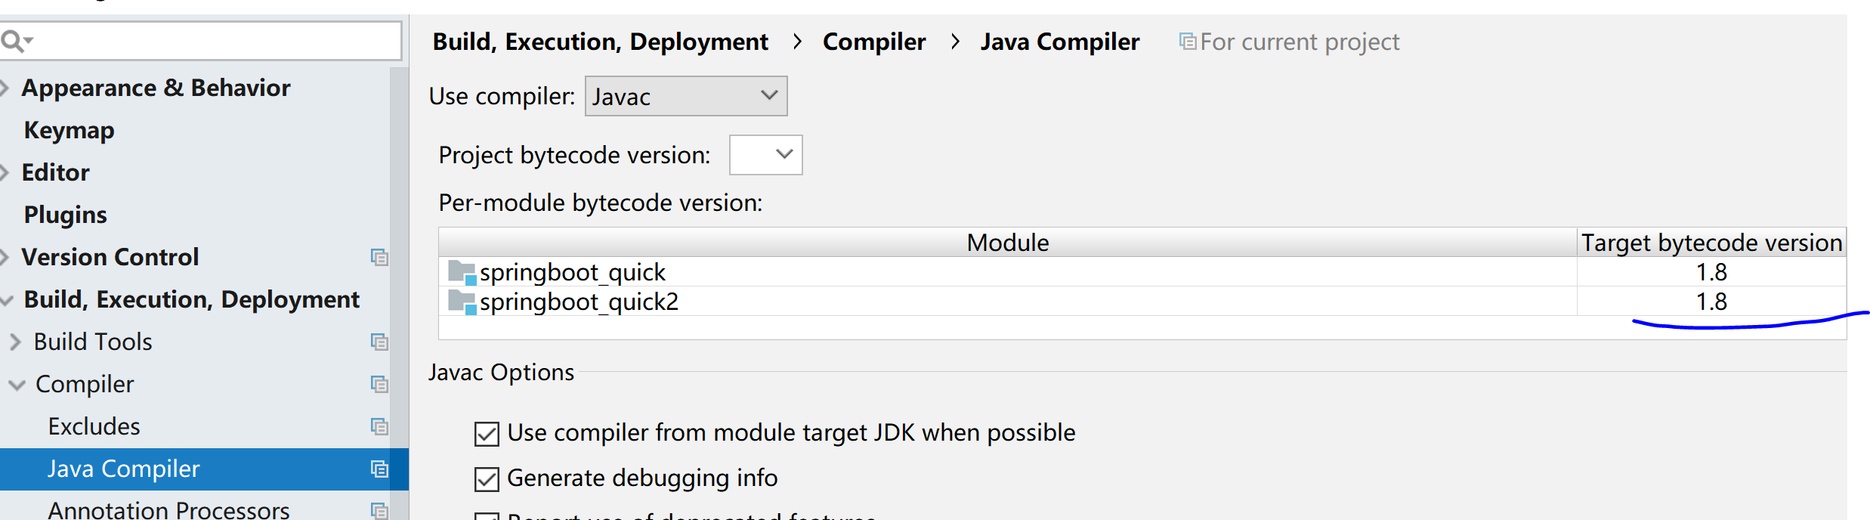Click Compiler in the breadcrumb path
The image size is (1870, 520).
click(874, 42)
